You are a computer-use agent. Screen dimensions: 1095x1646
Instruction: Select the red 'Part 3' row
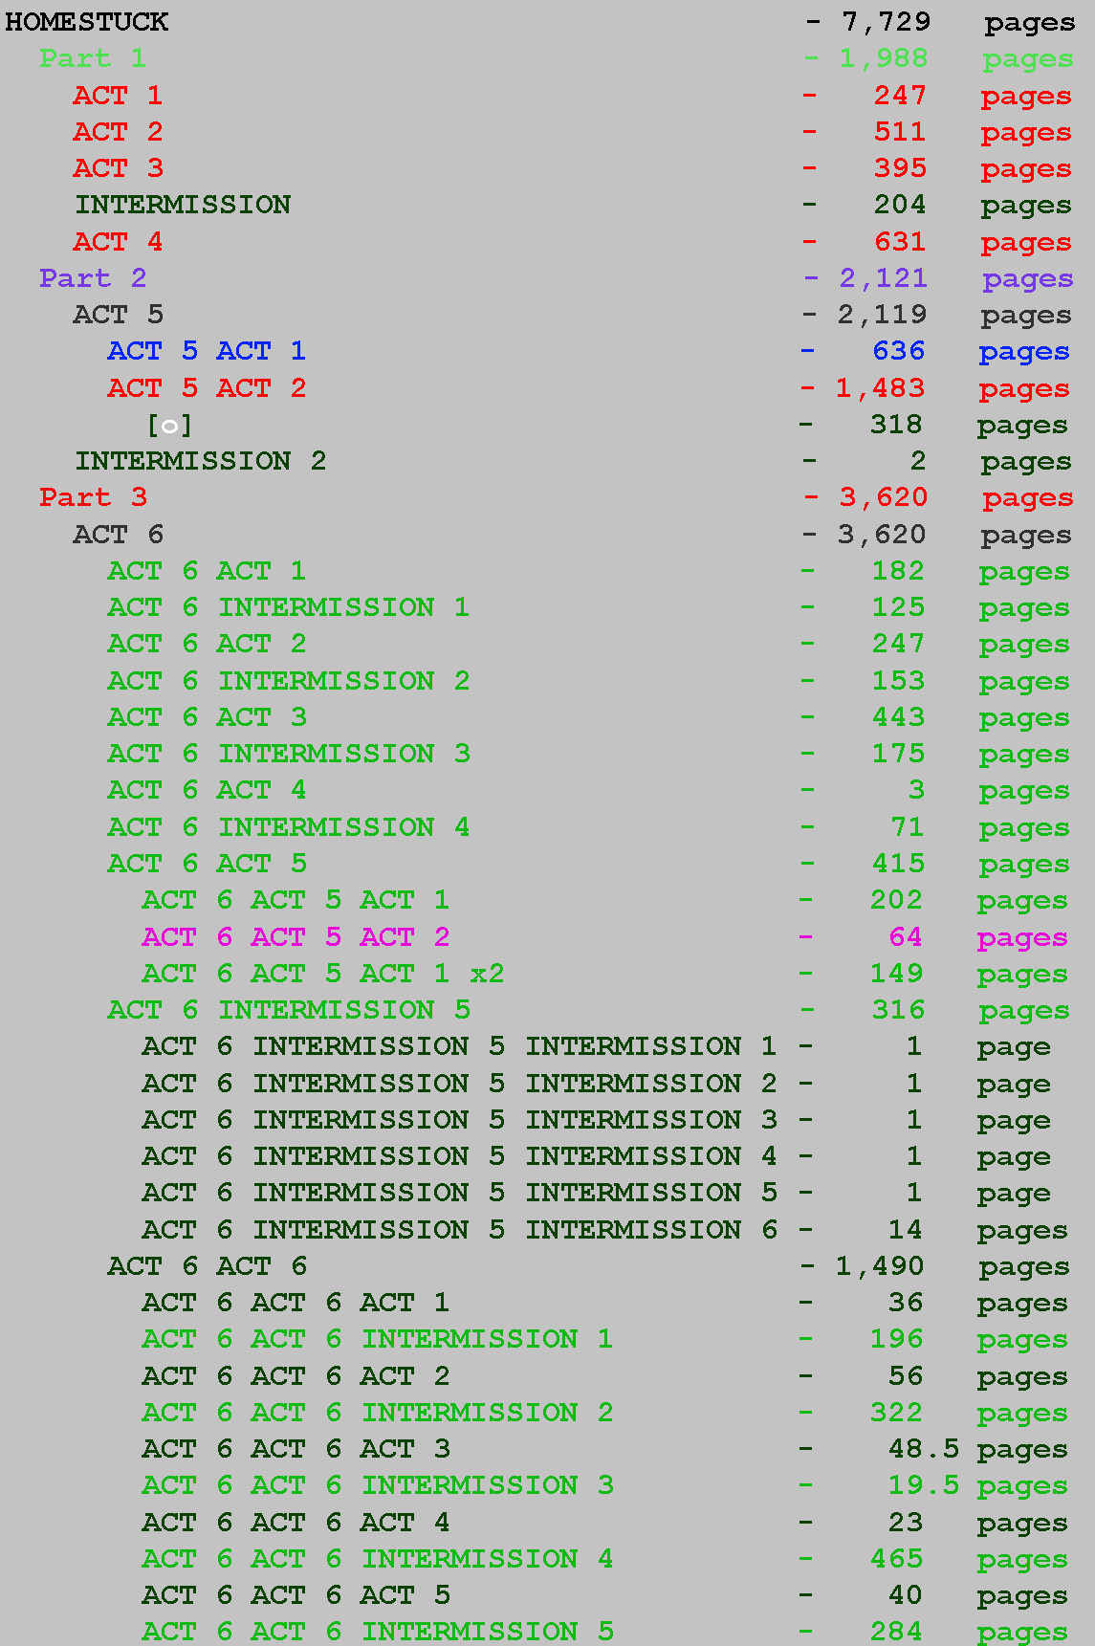[x=93, y=497]
